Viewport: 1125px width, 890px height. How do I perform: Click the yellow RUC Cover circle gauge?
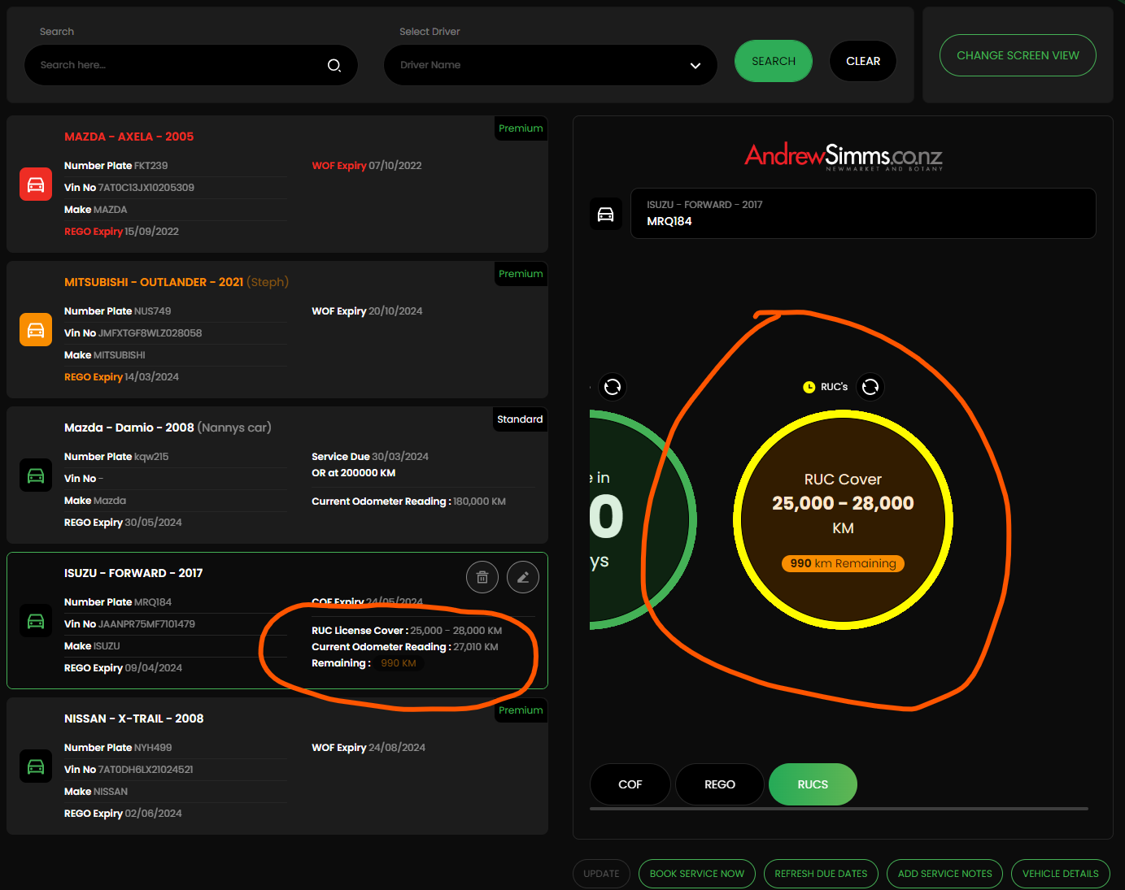(x=843, y=520)
